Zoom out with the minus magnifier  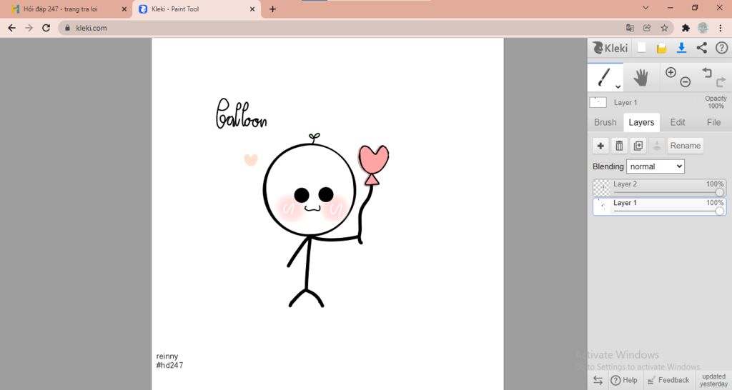point(686,82)
